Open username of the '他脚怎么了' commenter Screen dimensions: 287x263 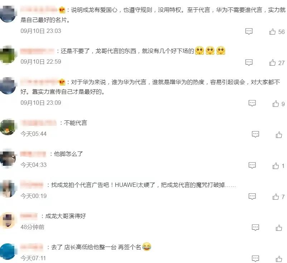pyautogui.click(x=33, y=154)
